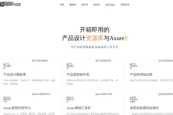Viewport: 173px width, 115px height.
Task: Open the 产品经理知识库 card title
Action: click(x=141, y=74)
